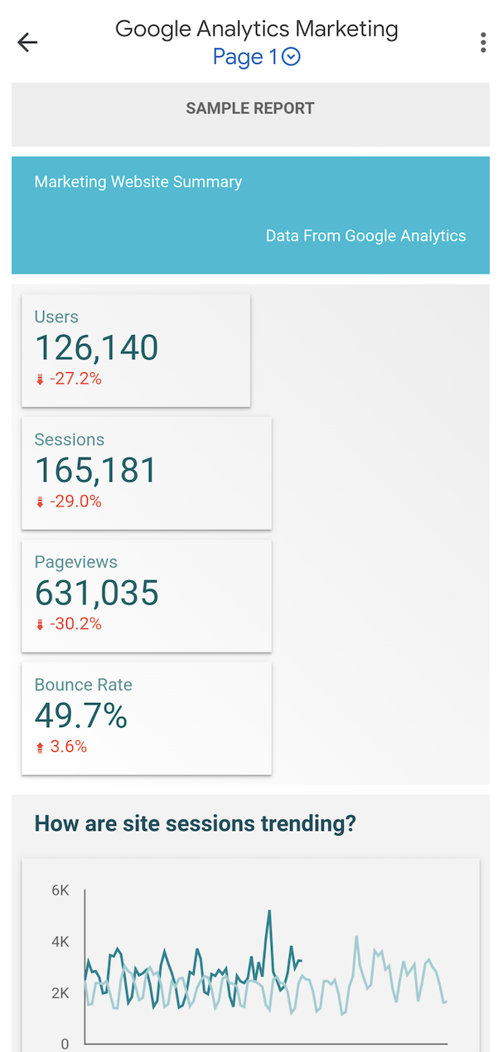Select the Sessions scorecard showing 165,181
The image size is (498, 1052).
click(147, 471)
